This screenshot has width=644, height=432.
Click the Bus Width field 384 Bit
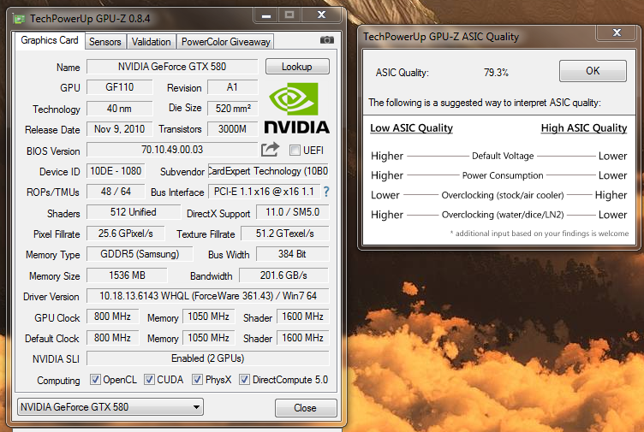click(292, 254)
